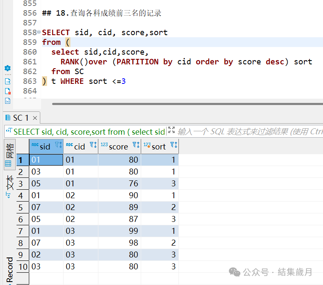
Task: Open the gear settings icon in editor sidebar
Action: pyautogui.click(x=8, y=68)
